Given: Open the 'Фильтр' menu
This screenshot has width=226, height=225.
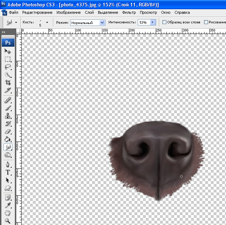Looking at the screenshot, I should [129, 12].
